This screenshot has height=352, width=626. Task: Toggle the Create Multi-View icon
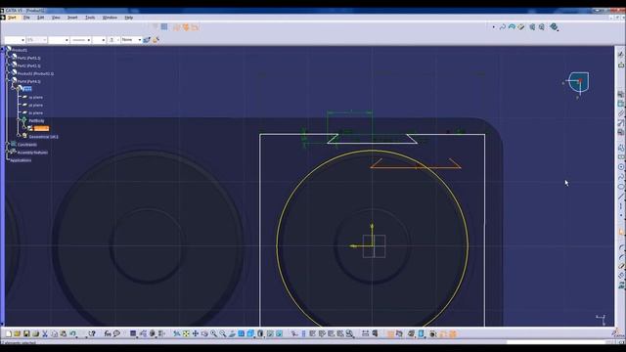point(242,333)
